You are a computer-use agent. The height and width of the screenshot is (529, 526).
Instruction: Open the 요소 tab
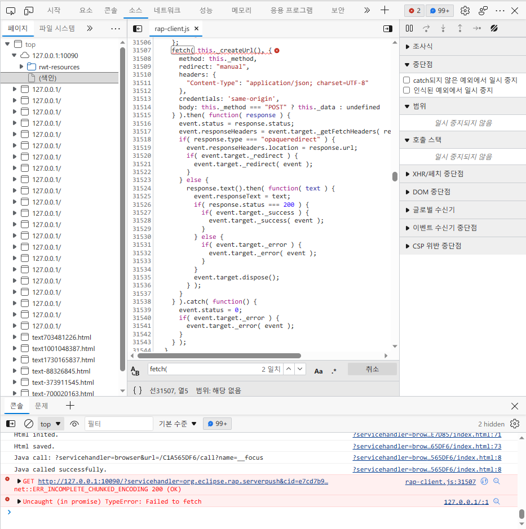(x=86, y=10)
